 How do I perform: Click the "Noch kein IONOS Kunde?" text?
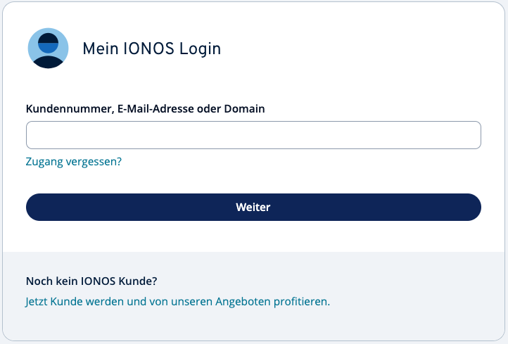pos(91,281)
